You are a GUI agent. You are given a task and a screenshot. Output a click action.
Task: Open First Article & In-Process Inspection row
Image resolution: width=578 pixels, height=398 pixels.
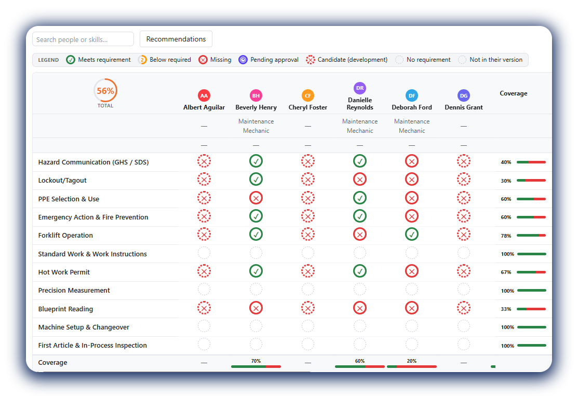pos(92,346)
